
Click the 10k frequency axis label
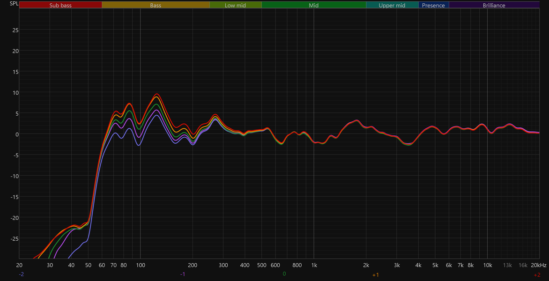[x=487, y=265]
